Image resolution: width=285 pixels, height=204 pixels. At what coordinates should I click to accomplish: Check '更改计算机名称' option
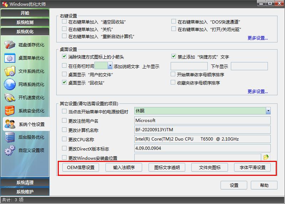click(64, 129)
